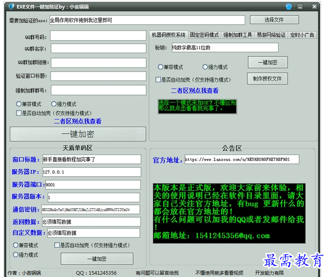Click status bar text QQ：1541245356
The image size is (328, 277).
click(96, 273)
